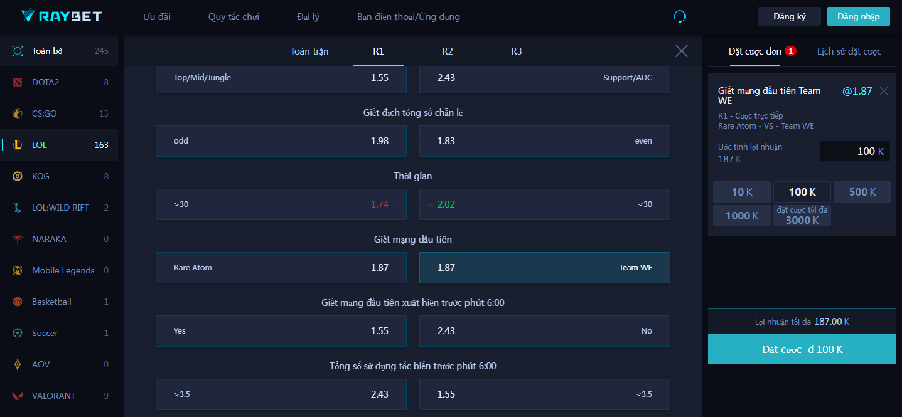Click the Rare Atom - VS - Team WE text
Viewport: 902px width, 417px height.
click(766, 126)
